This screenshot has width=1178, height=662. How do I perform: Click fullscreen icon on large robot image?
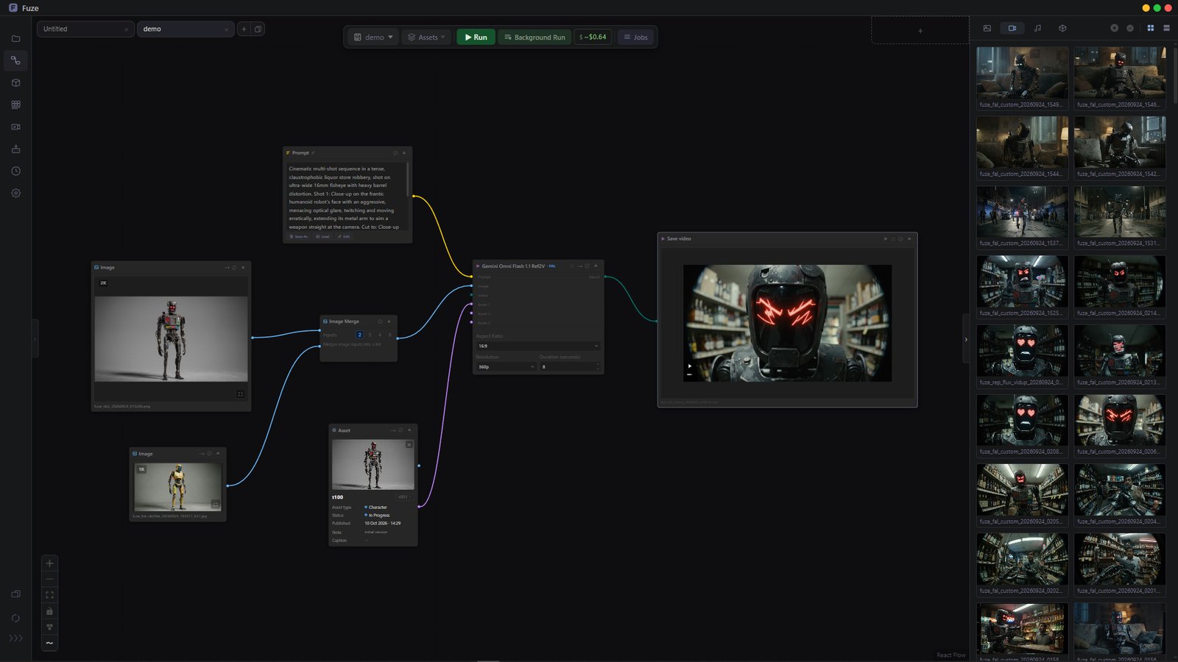[x=240, y=394]
